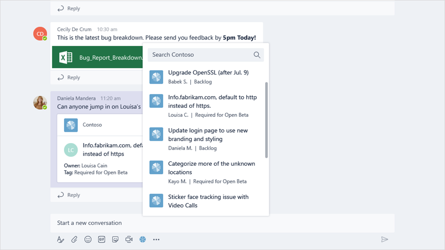
Task: Start a video meeting with camera icon
Action: pos(129,239)
